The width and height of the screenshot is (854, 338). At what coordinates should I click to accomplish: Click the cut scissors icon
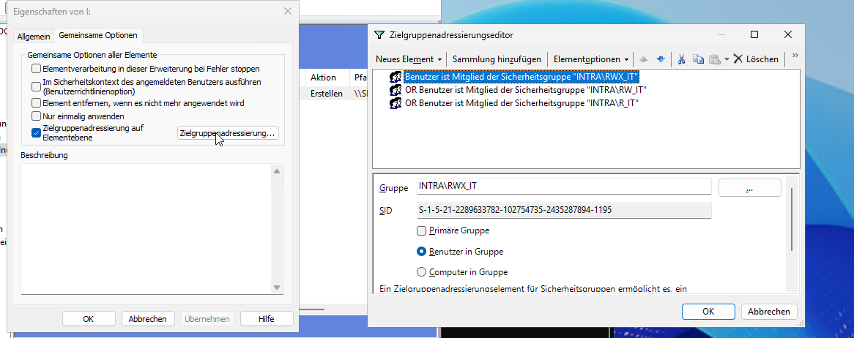(681, 59)
